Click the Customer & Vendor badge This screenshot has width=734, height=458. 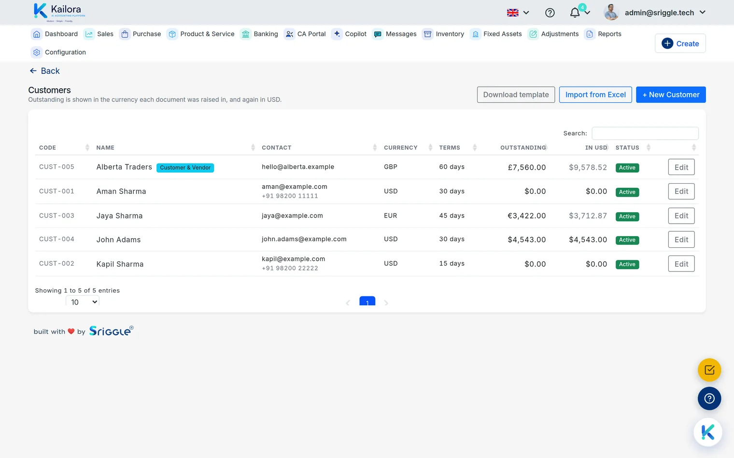pos(185,168)
